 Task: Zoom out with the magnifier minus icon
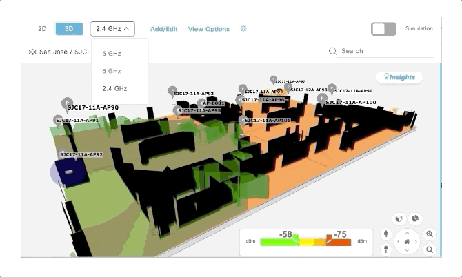[x=430, y=250]
